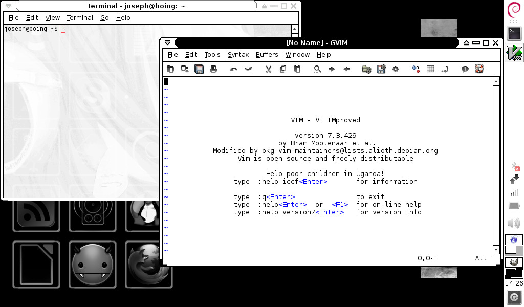Open Edit menu in GVIM
This screenshot has height=307, width=524.
(191, 54)
